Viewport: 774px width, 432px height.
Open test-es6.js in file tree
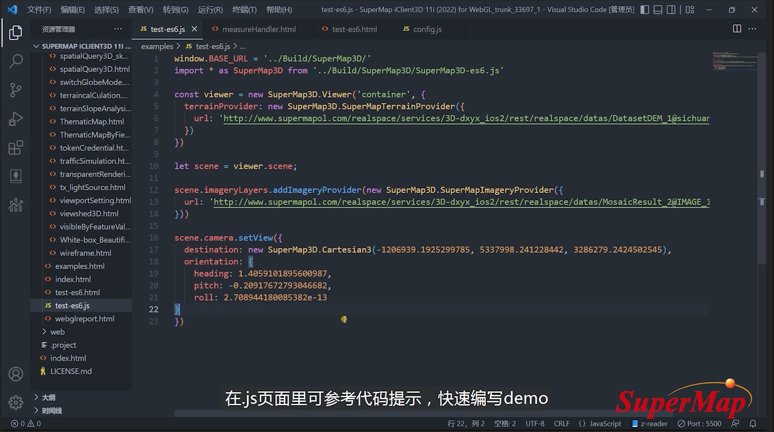[82, 306]
